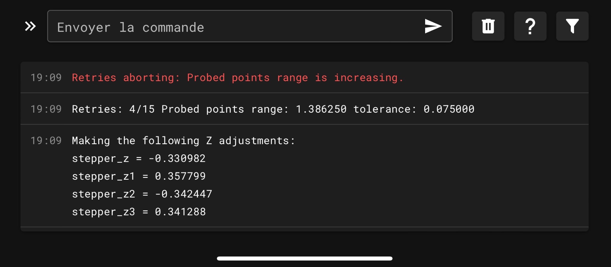Image resolution: width=611 pixels, height=267 pixels.
Task: Click the 19:09 timestamp of the retries entry
Action: (46, 109)
